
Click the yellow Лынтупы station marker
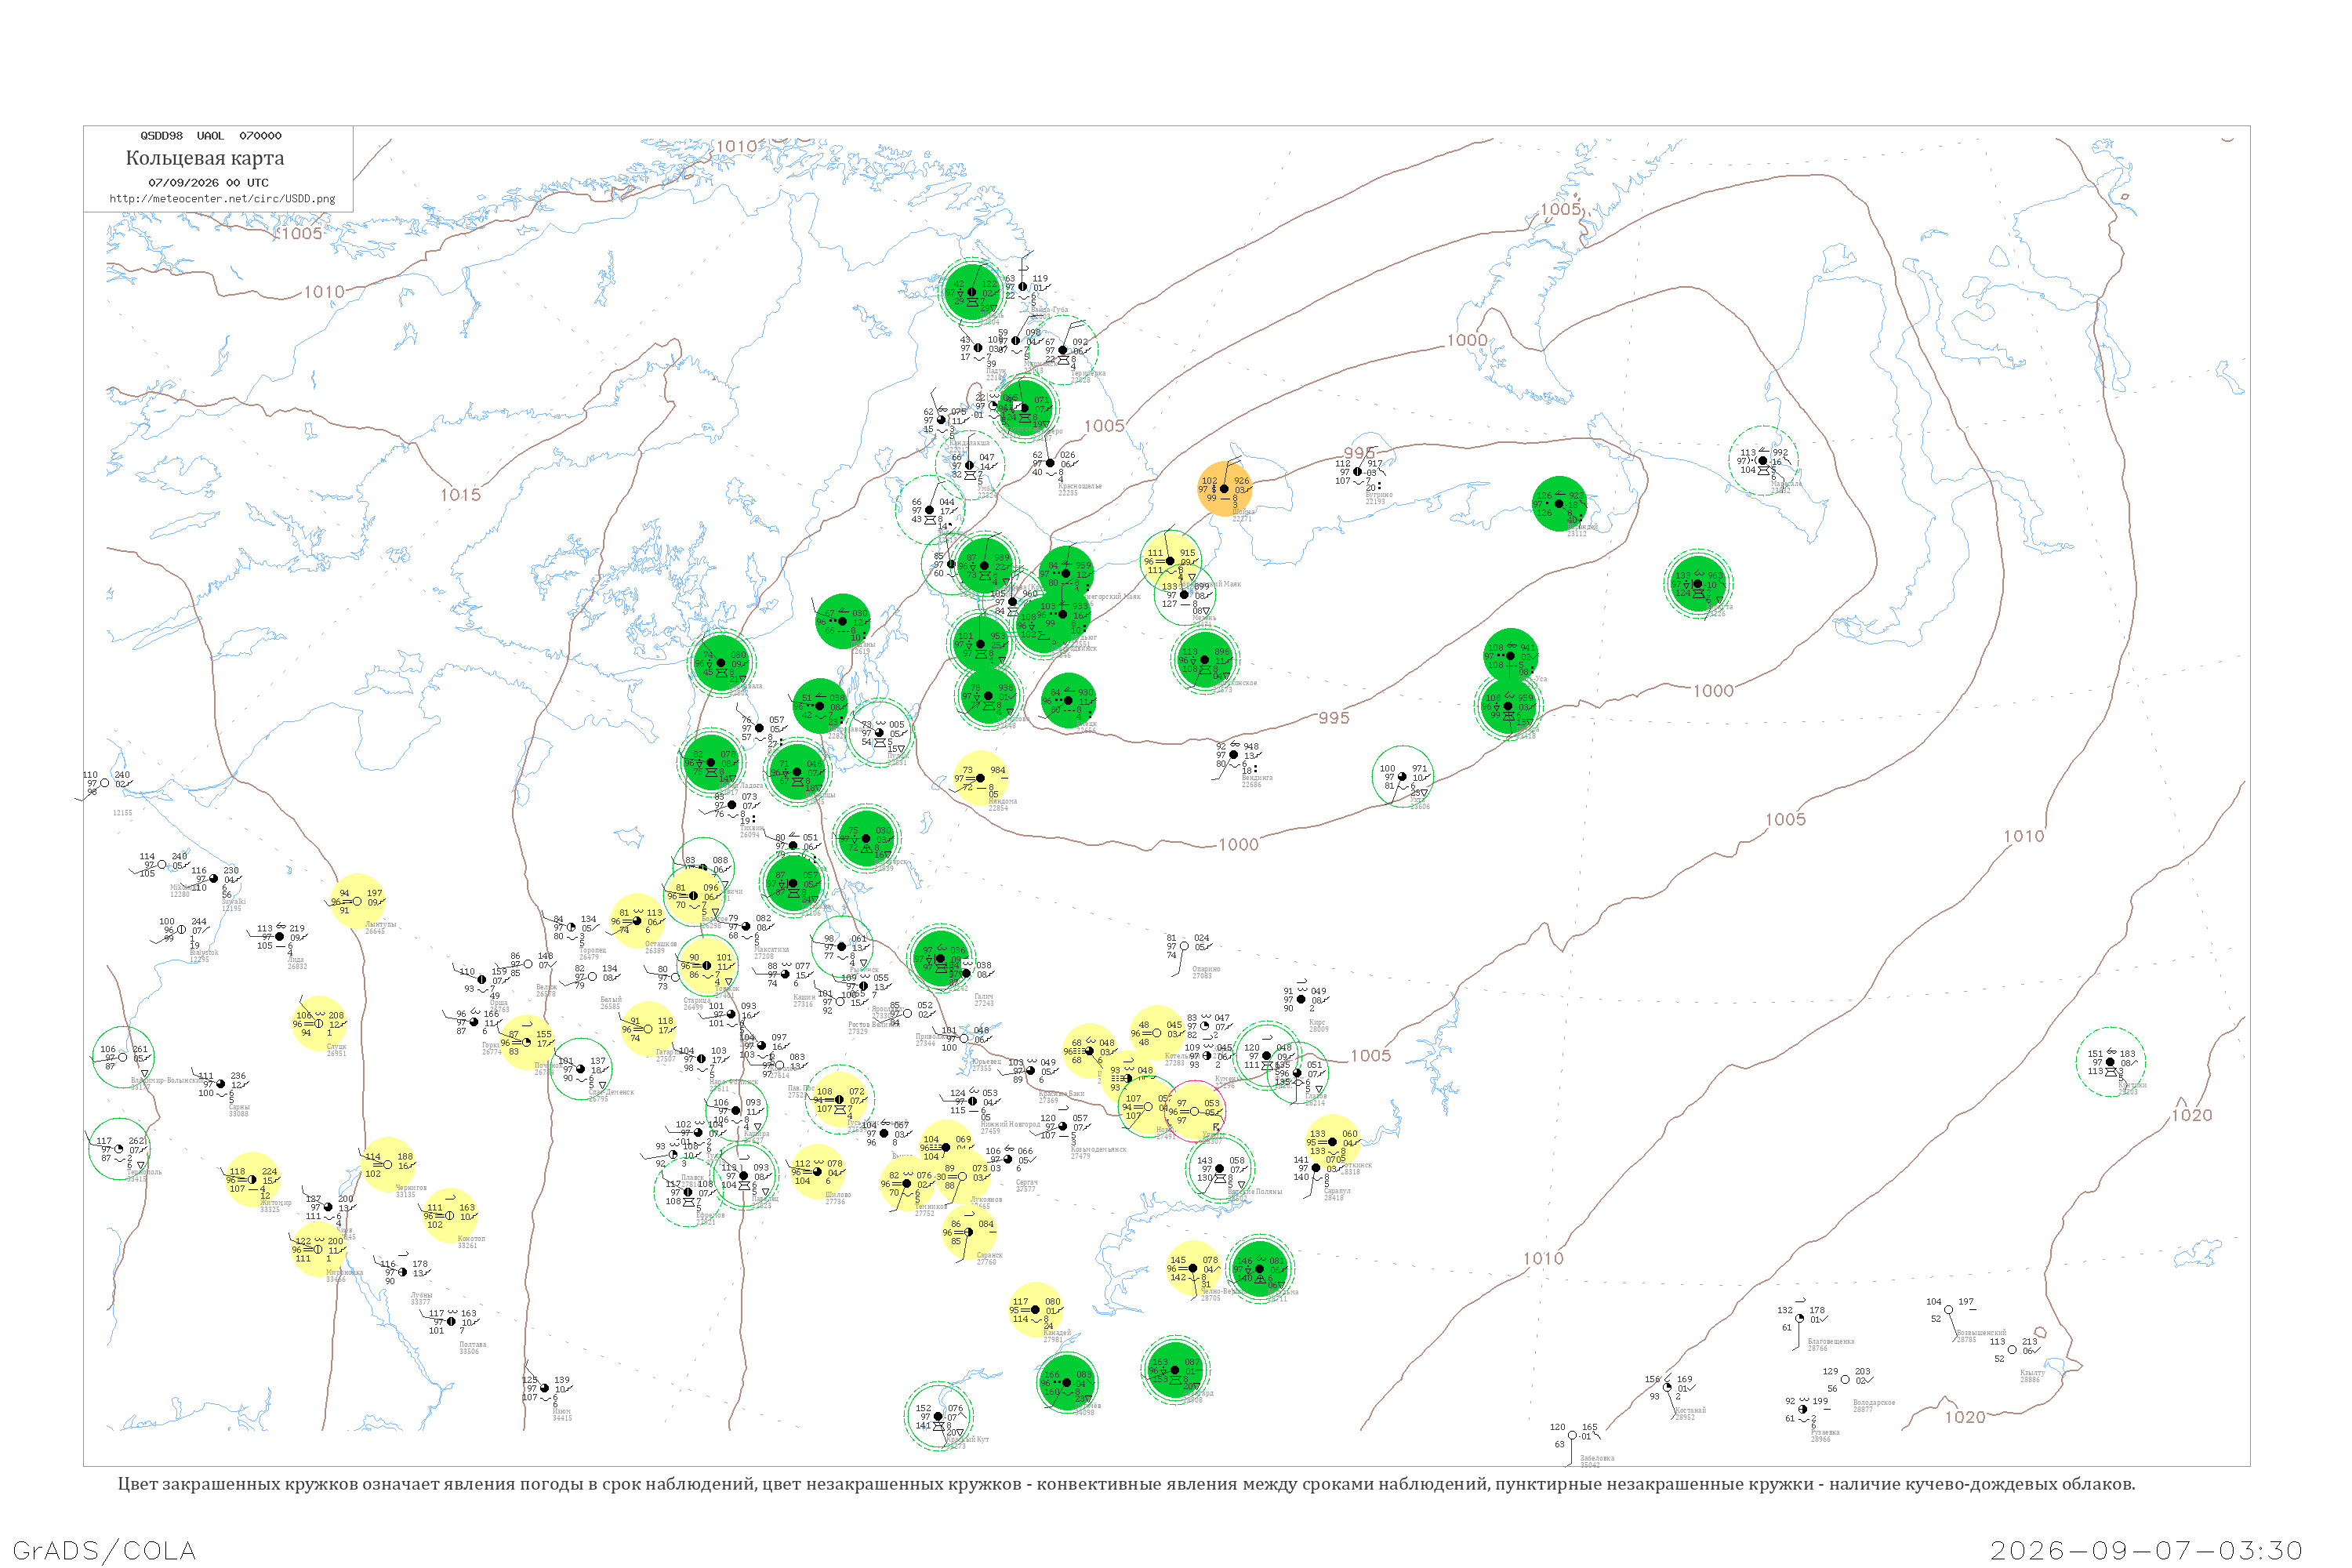pos(357,901)
